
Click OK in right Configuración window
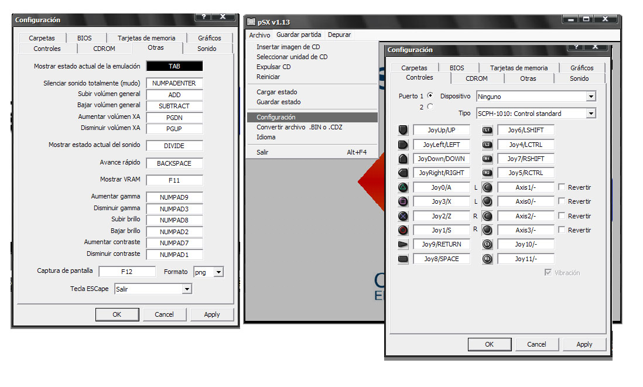[x=489, y=344]
